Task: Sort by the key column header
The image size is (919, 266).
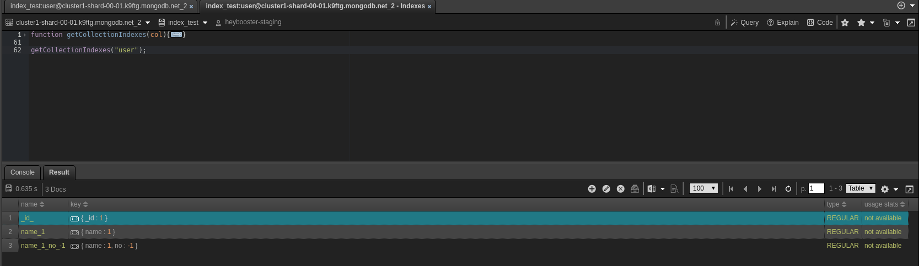Action: (446, 204)
